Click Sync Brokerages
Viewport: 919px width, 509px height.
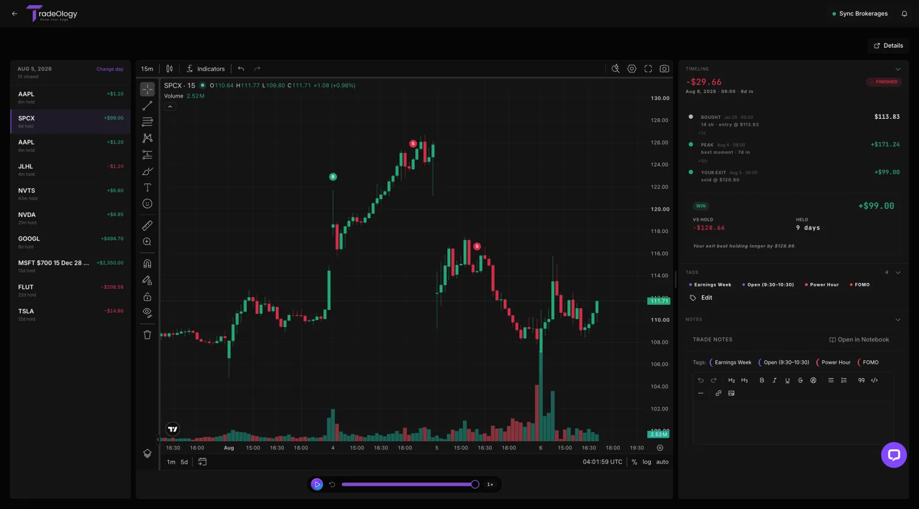point(860,14)
